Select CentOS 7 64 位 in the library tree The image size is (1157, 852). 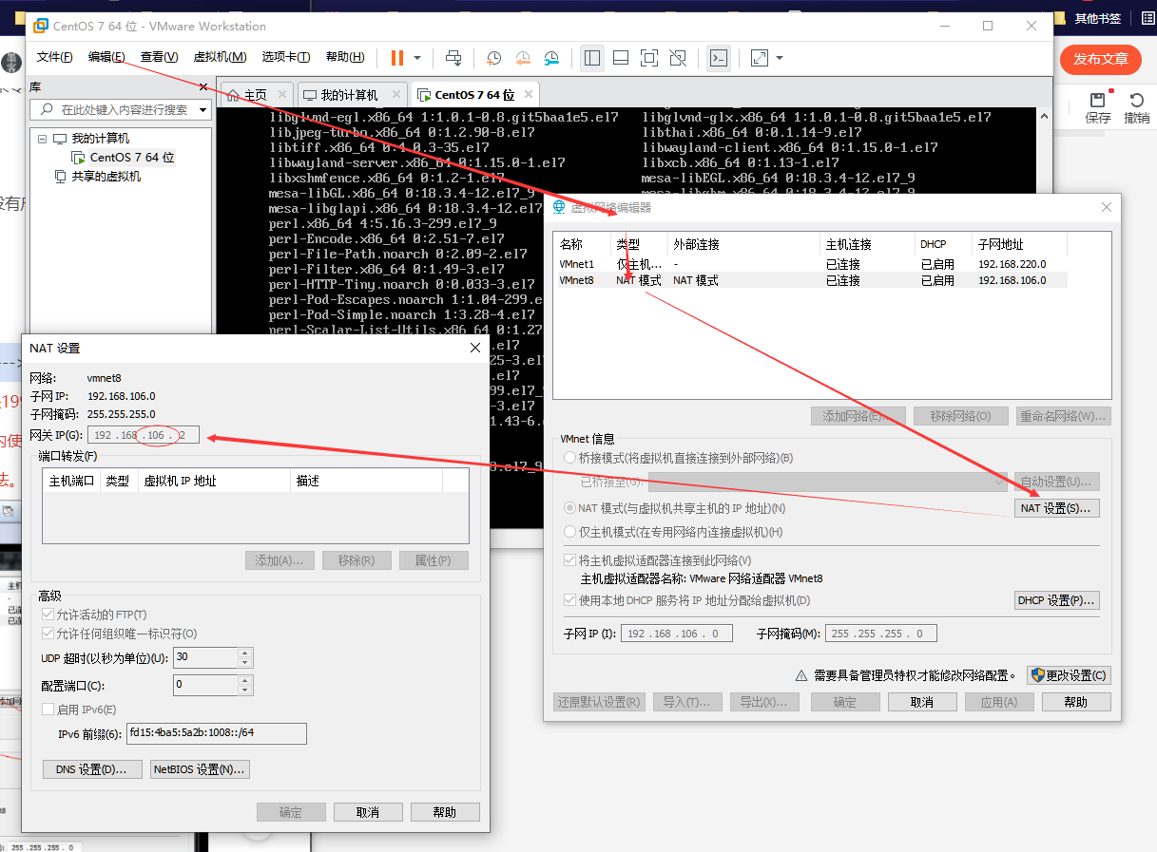(132, 158)
